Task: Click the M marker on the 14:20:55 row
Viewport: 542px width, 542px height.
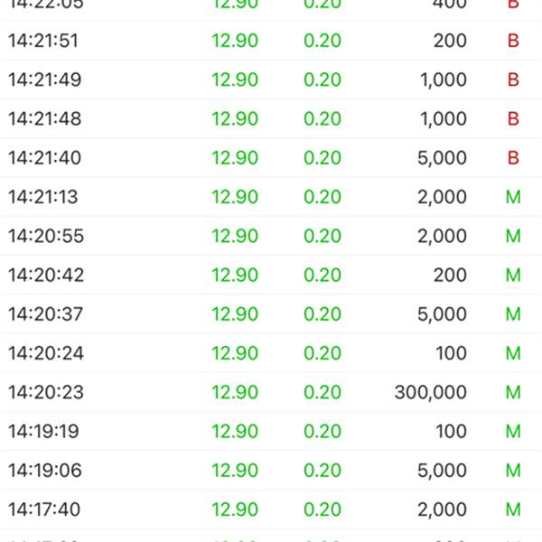Action: tap(513, 236)
